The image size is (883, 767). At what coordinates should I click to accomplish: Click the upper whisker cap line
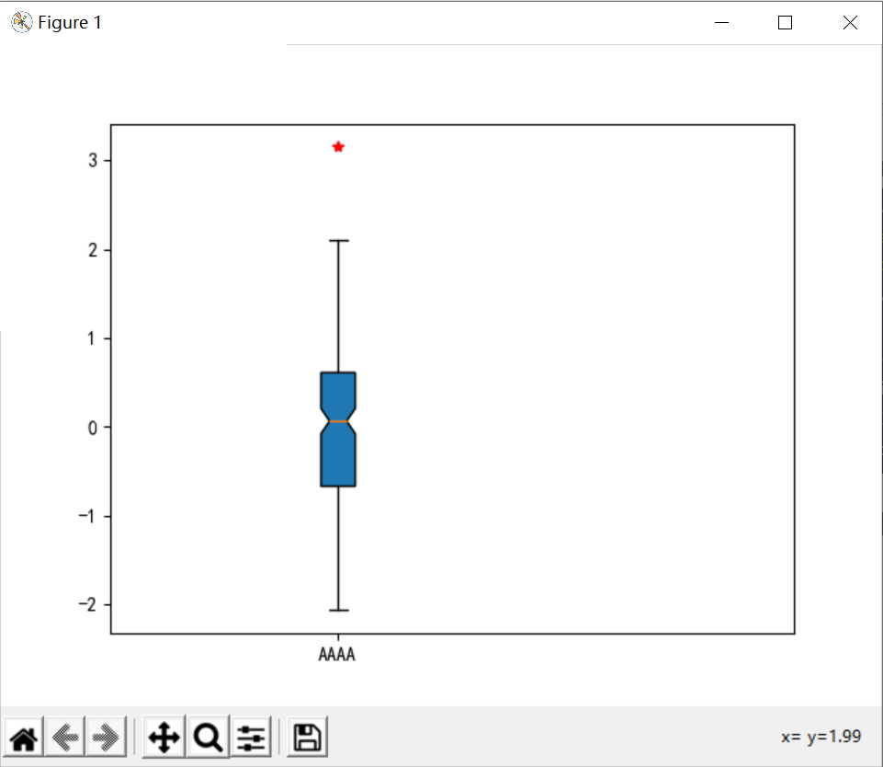pyautogui.click(x=337, y=239)
